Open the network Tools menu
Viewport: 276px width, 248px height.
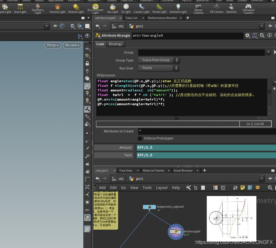point(147,188)
